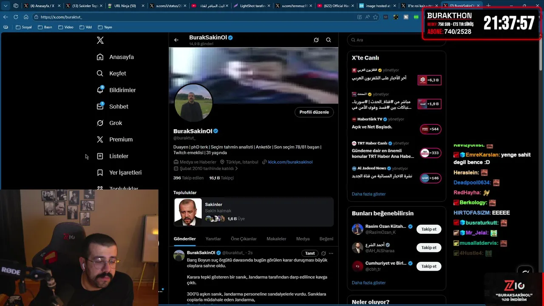Open Keşfet explore page

(x=111, y=73)
